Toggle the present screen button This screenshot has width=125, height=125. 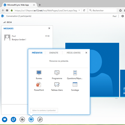click(x=31, y=119)
